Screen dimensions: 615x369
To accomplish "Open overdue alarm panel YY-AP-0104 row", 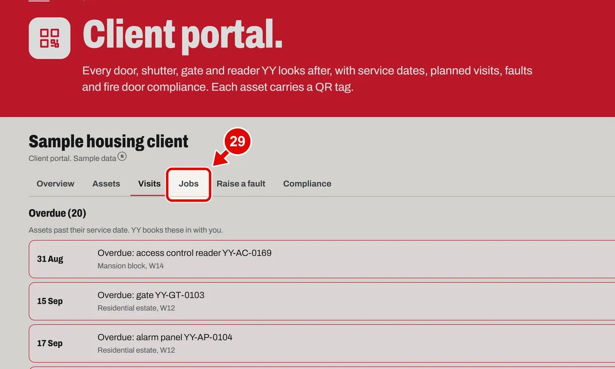I will coord(322,344).
